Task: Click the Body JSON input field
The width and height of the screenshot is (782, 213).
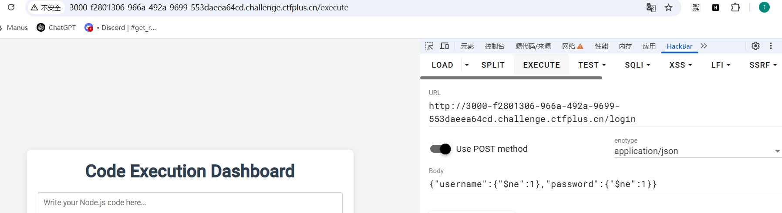Action: click(x=605, y=184)
